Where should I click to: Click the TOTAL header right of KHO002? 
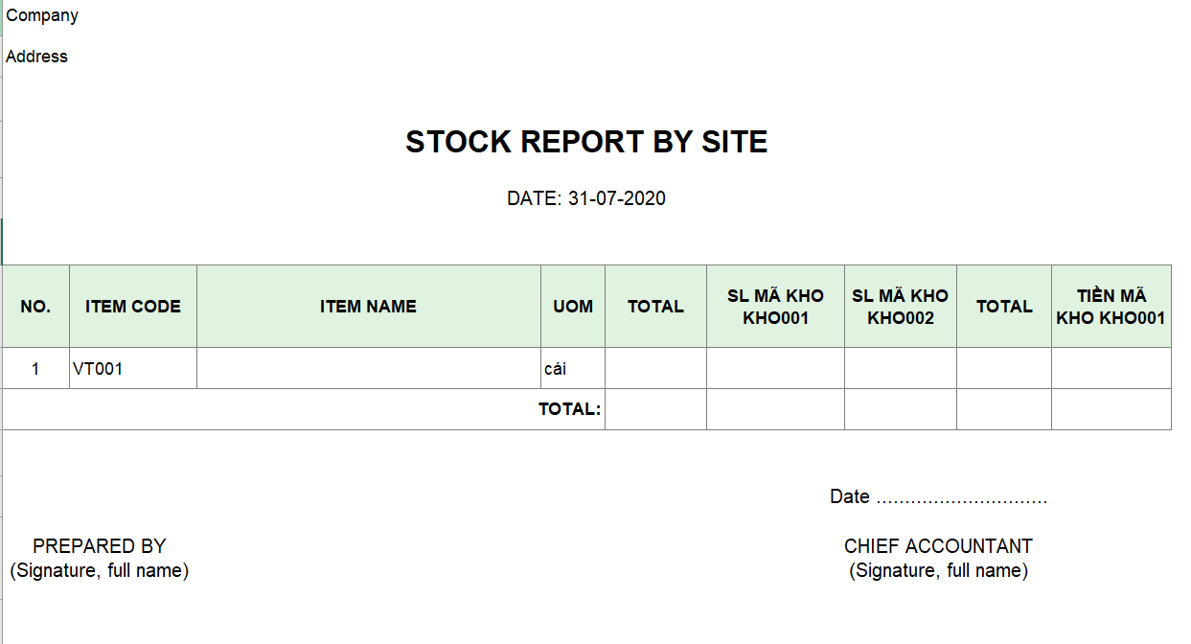[1004, 307]
